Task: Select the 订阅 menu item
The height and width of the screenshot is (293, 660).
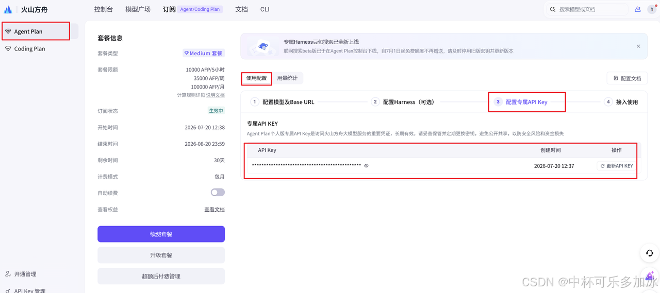Action: (169, 9)
